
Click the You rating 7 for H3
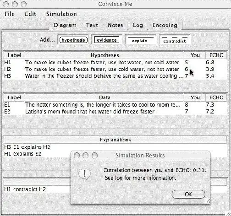(x=187, y=76)
